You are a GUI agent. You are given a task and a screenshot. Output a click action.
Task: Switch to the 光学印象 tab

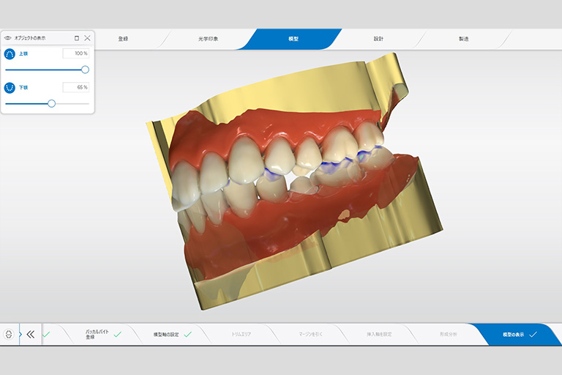tap(208, 38)
